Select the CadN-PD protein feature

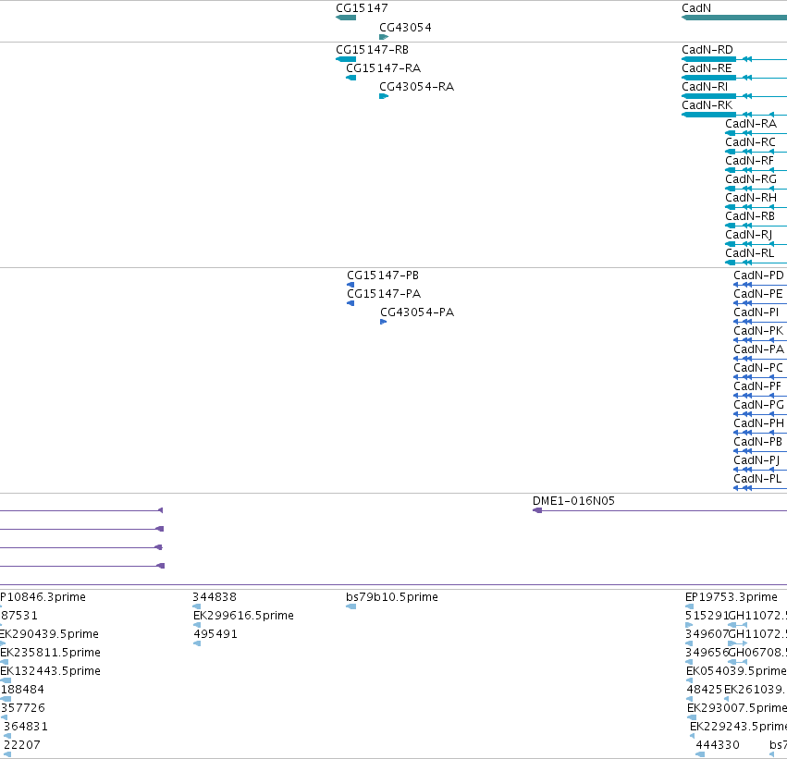tap(760, 285)
